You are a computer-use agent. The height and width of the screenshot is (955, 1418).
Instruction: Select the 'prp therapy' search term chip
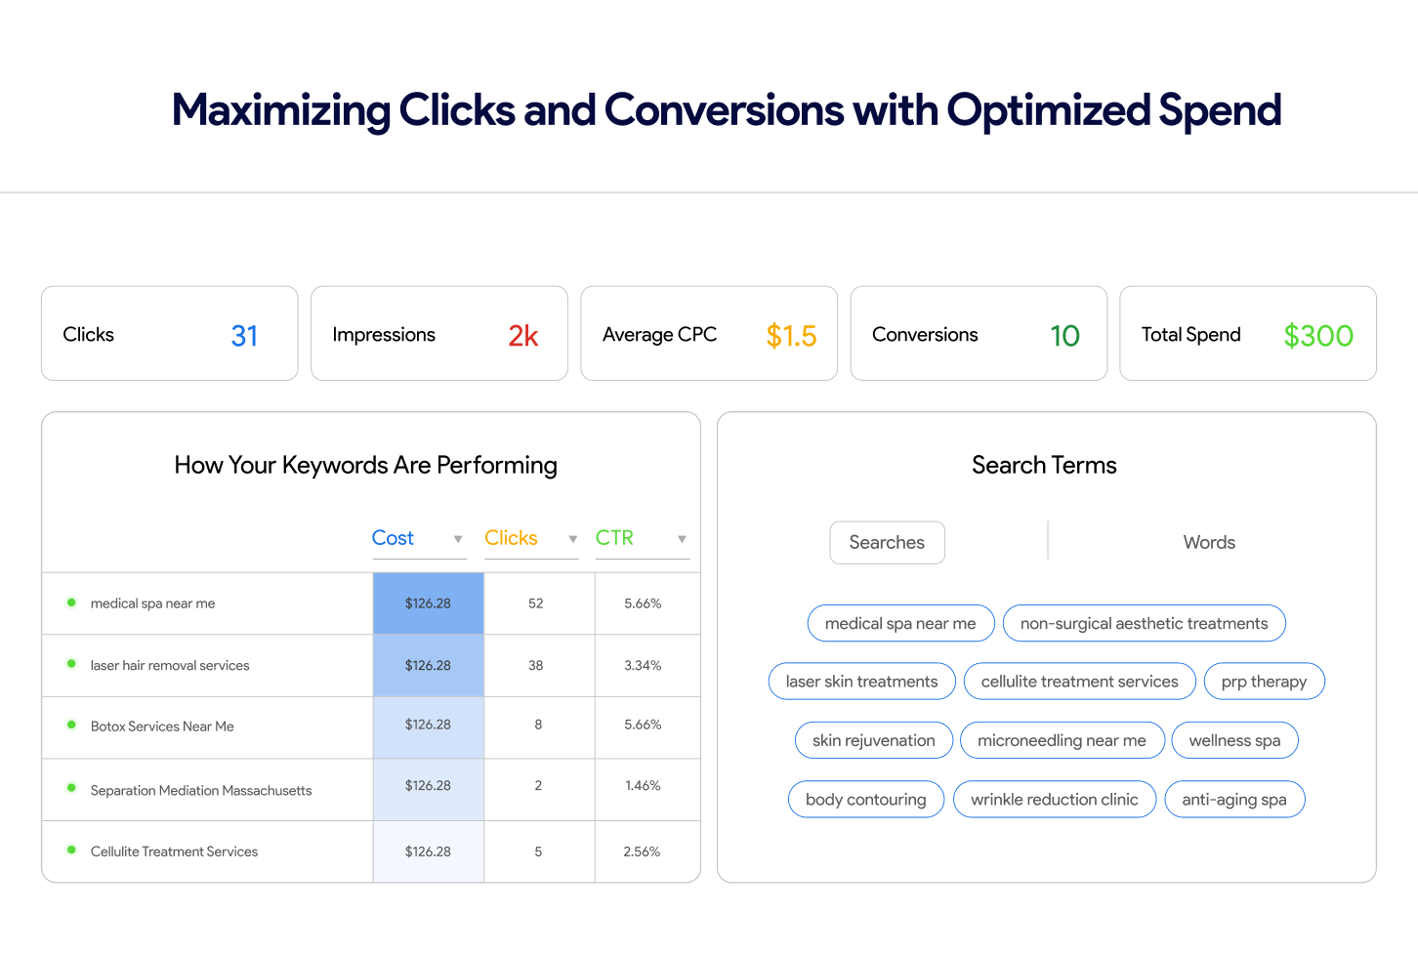tap(1264, 682)
